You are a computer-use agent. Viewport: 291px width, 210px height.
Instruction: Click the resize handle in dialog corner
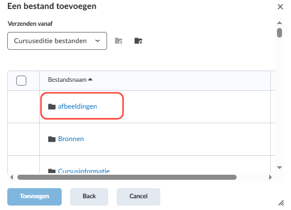coord(281,203)
